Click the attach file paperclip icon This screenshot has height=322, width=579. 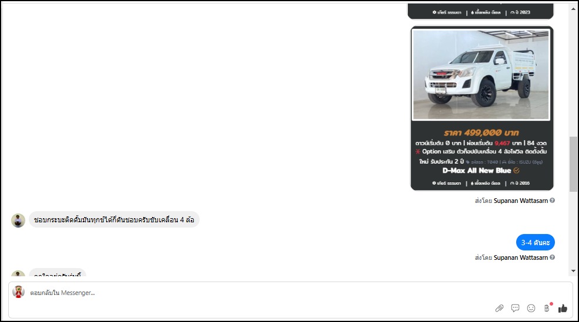point(499,308)
